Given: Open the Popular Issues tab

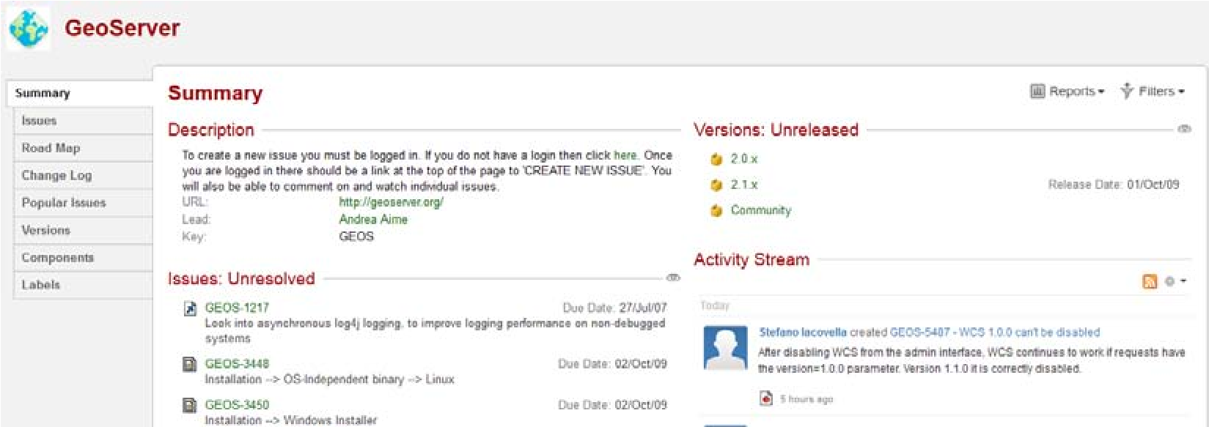Looking at the screenshot, I should (x=83, y=203).
